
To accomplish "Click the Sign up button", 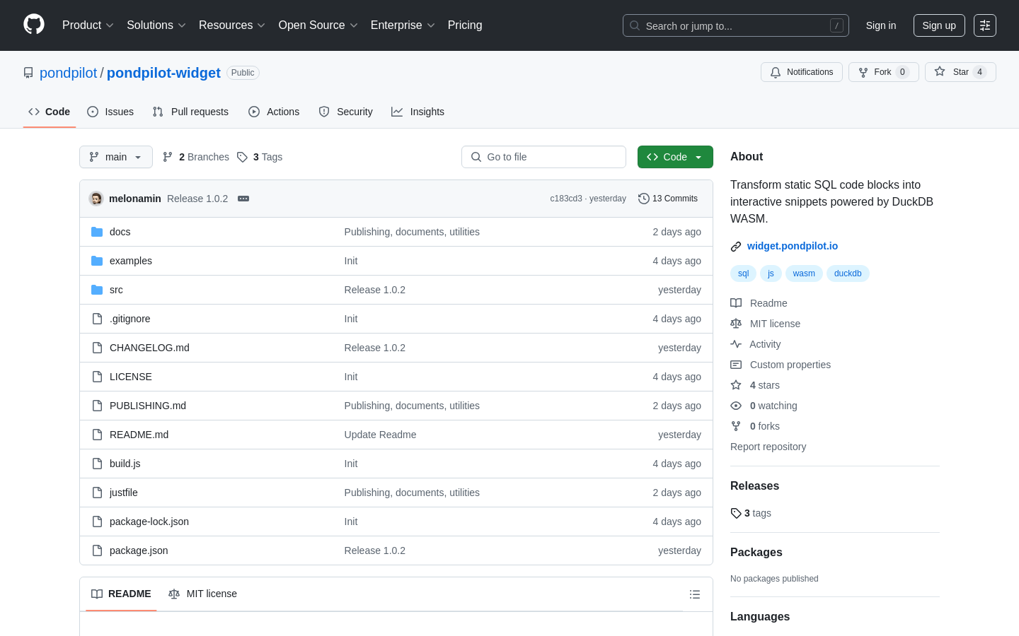I will click(939, 25).
